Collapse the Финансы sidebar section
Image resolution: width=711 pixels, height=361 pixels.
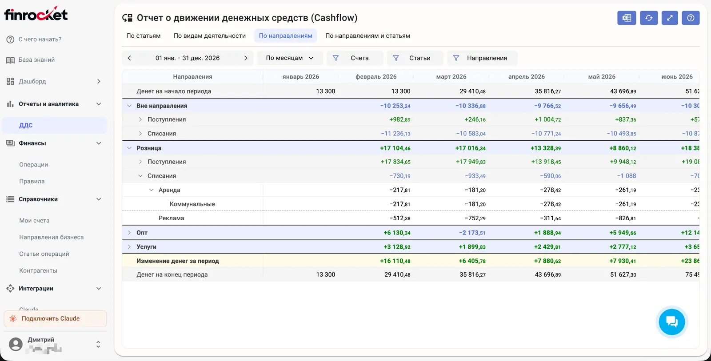[53, 143]
